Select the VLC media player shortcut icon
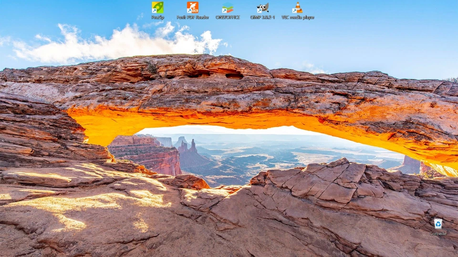458x257 pixels. click(298, 8)
